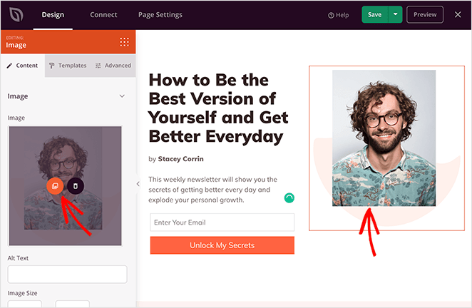Click the trash delete image icon
Viewport: 472px width, 308px height.
coord(76,186)
